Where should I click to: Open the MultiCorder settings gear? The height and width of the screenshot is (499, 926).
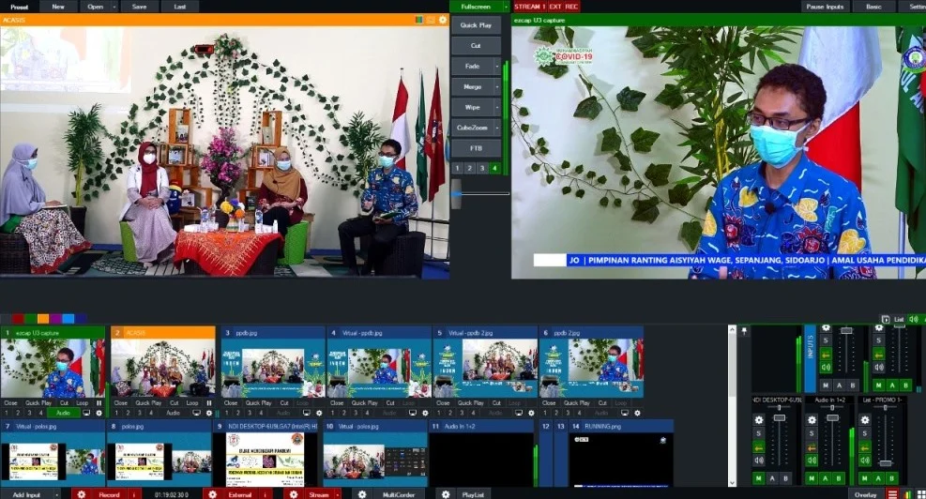tap(362, 494)
